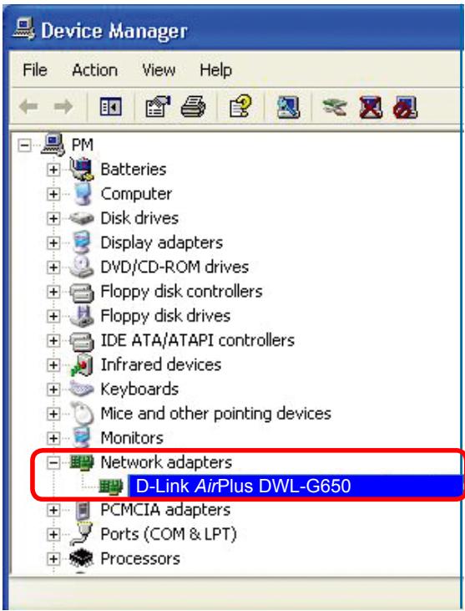465x611 pixels.
Task: Click the Update driver toolbar icon
Action: [x=335, y=107]
